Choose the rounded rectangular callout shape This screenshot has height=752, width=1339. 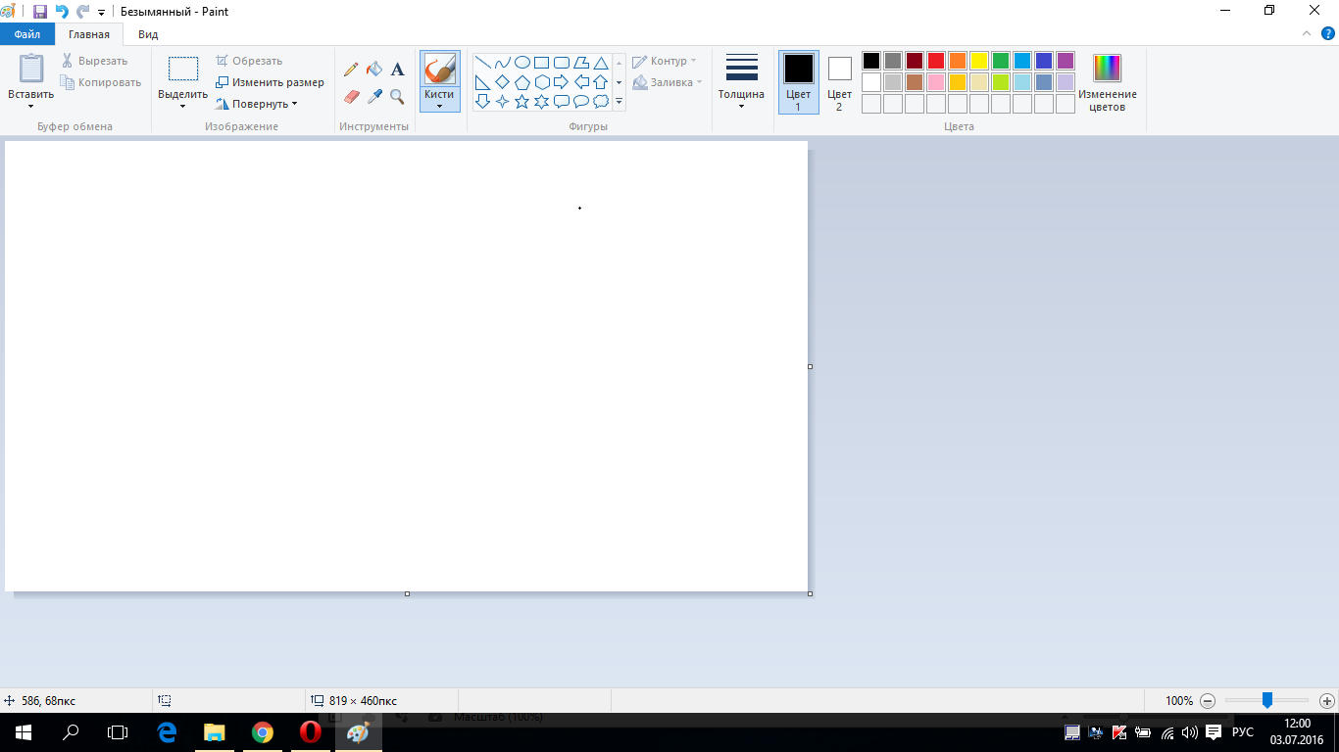[562, 101]
